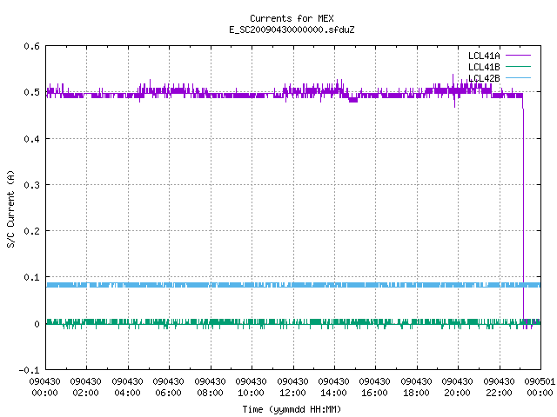Click the 090501 00:00 time tick label
Screen dimensions: 557x417
click(x=540, y=387)
